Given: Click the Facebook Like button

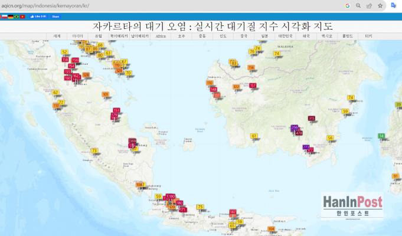Looking at the screenshot, I should pyautogui.click(x=38, y=17).
